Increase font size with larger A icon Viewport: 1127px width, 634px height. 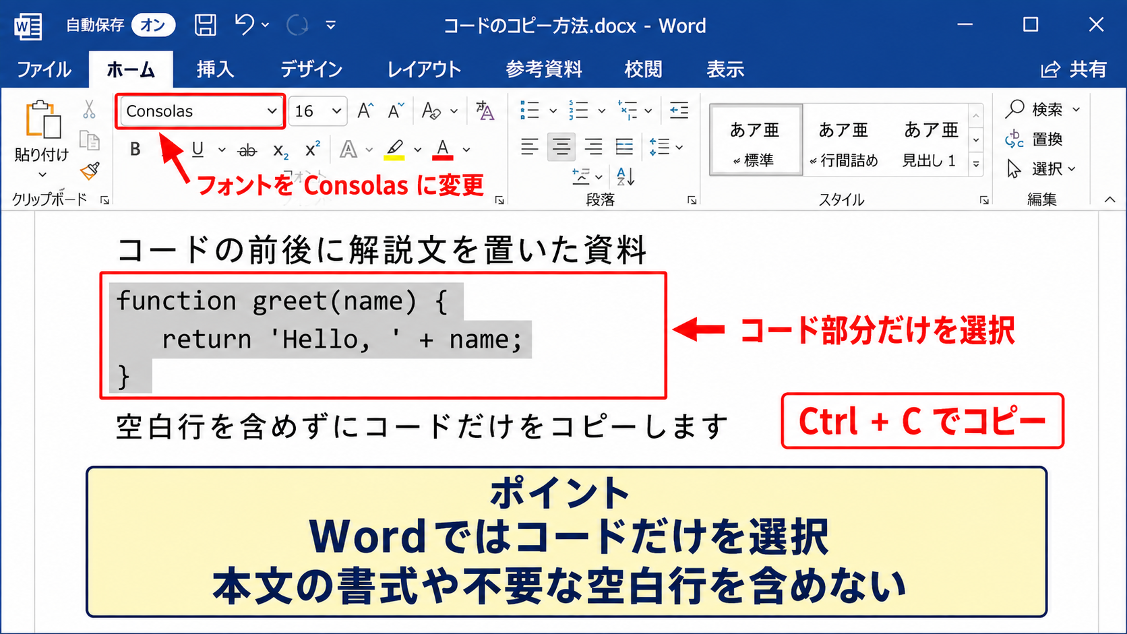(365, 110)
